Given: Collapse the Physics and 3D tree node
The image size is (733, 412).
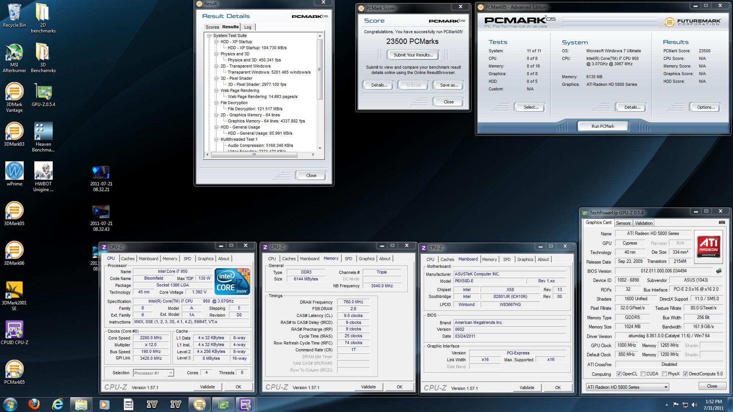Looking at the screenshot, I should coord(216,54).
